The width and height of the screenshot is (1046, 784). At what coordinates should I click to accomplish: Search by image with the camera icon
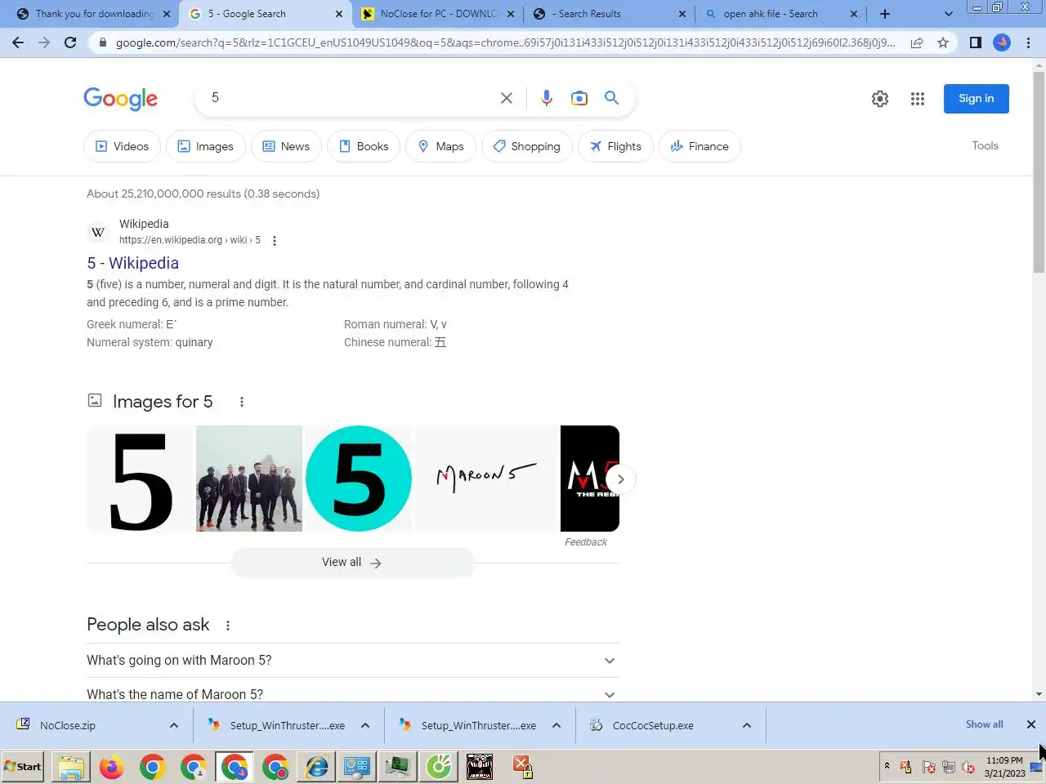click(579, 98)
